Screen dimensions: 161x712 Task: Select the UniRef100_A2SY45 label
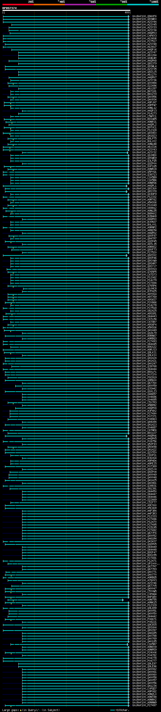tap(144, 24)
